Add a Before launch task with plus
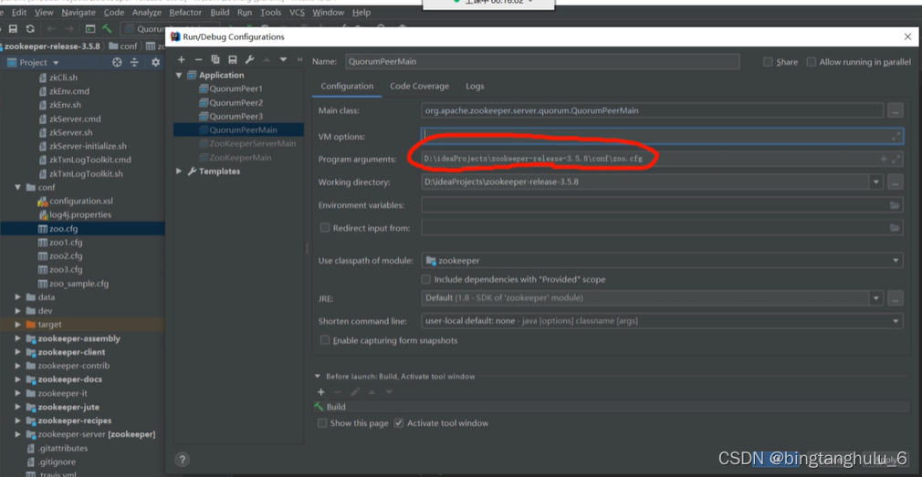Image resolution: width=922 pixels, height=477 pixels. pyautogui.click(x=321, y=392)
